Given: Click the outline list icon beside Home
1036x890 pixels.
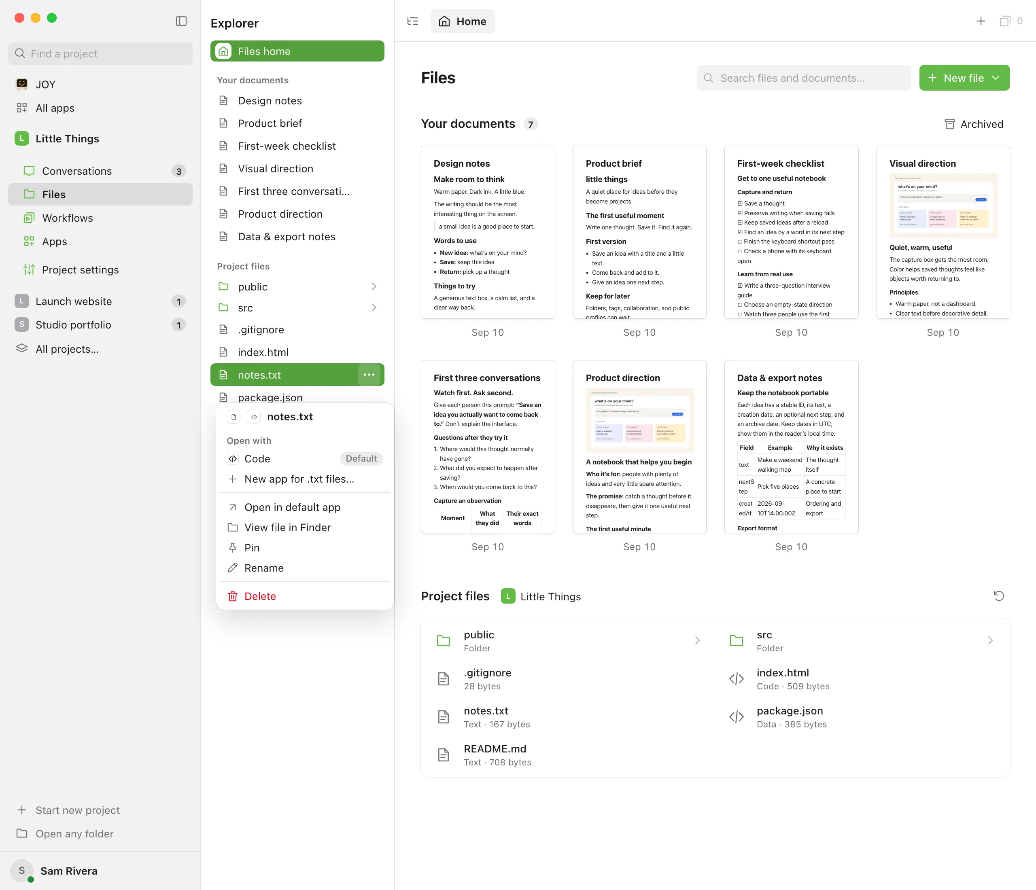Looking at the screenshot, I should [412, 21].
